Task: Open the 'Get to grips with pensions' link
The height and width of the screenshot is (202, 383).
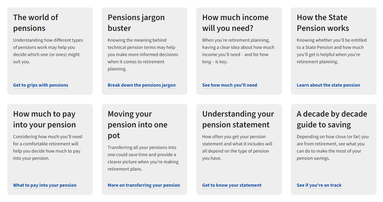Action: point(41,85)
